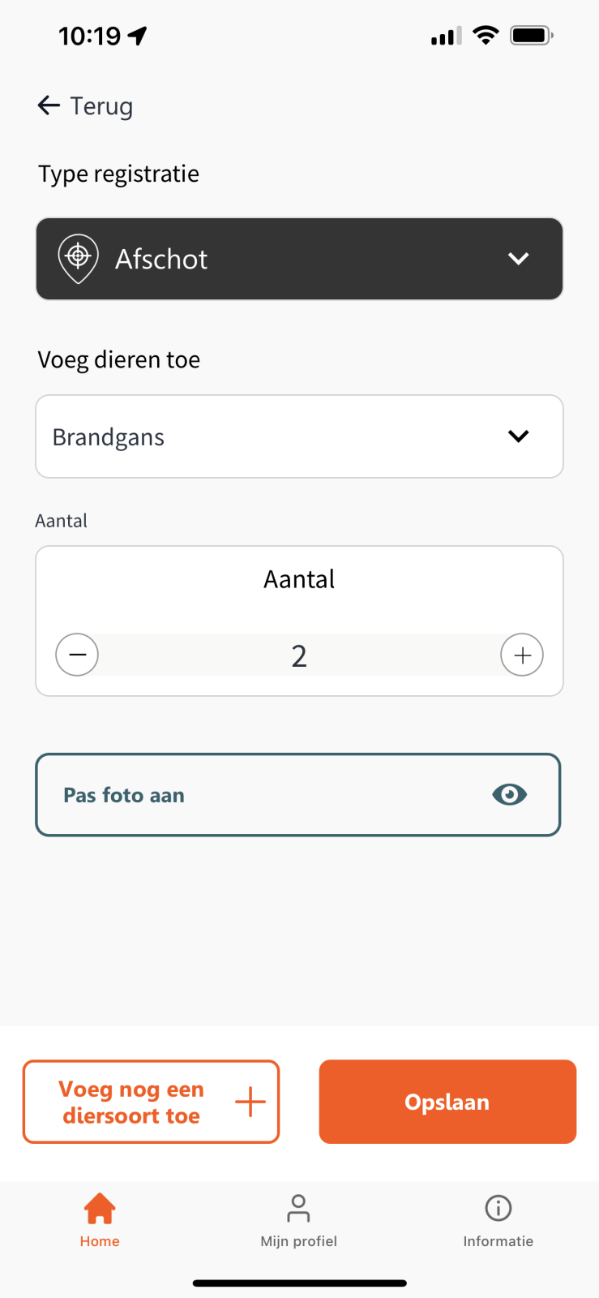Increase Aantal with the plus button

point(522,655)
